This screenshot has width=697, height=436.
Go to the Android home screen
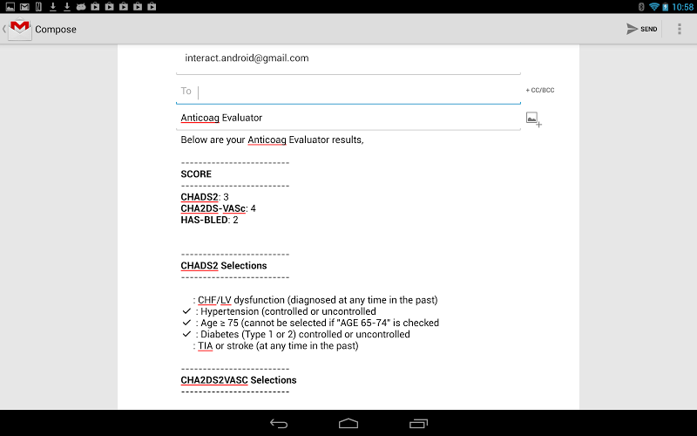click(348, 424)
